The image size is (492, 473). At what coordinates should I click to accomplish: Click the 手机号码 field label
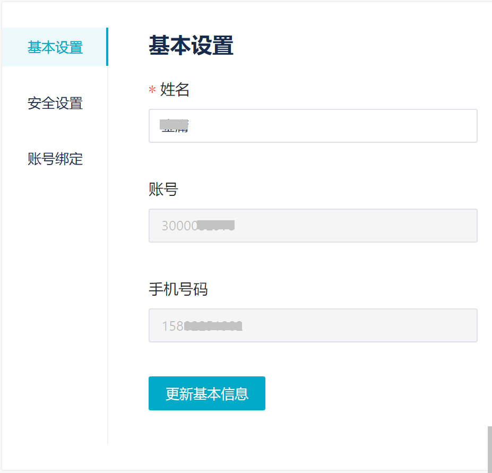click(x=178, y=289)
